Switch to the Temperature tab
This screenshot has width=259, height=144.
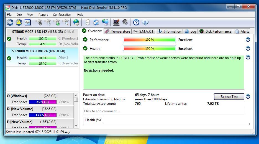click(118, 32)
